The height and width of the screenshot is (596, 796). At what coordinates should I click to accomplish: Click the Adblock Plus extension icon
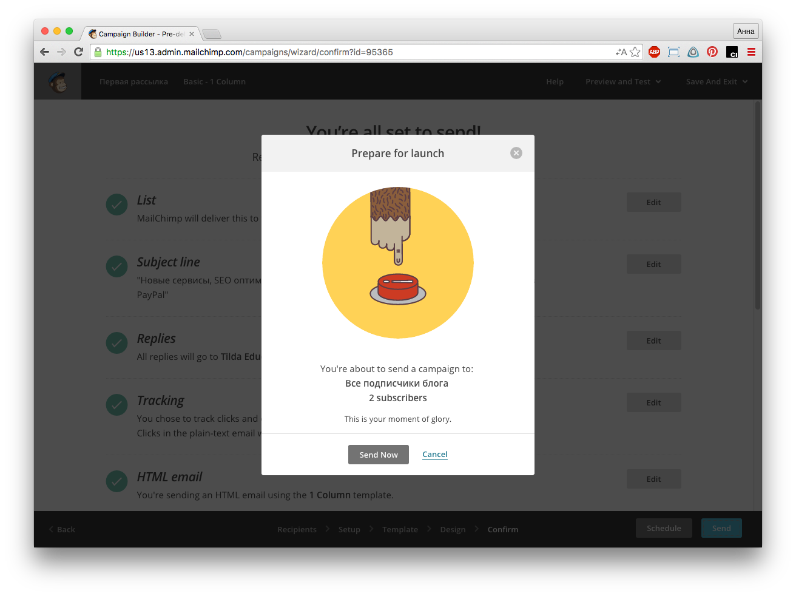pyautogui.click(x=654, y=52)
